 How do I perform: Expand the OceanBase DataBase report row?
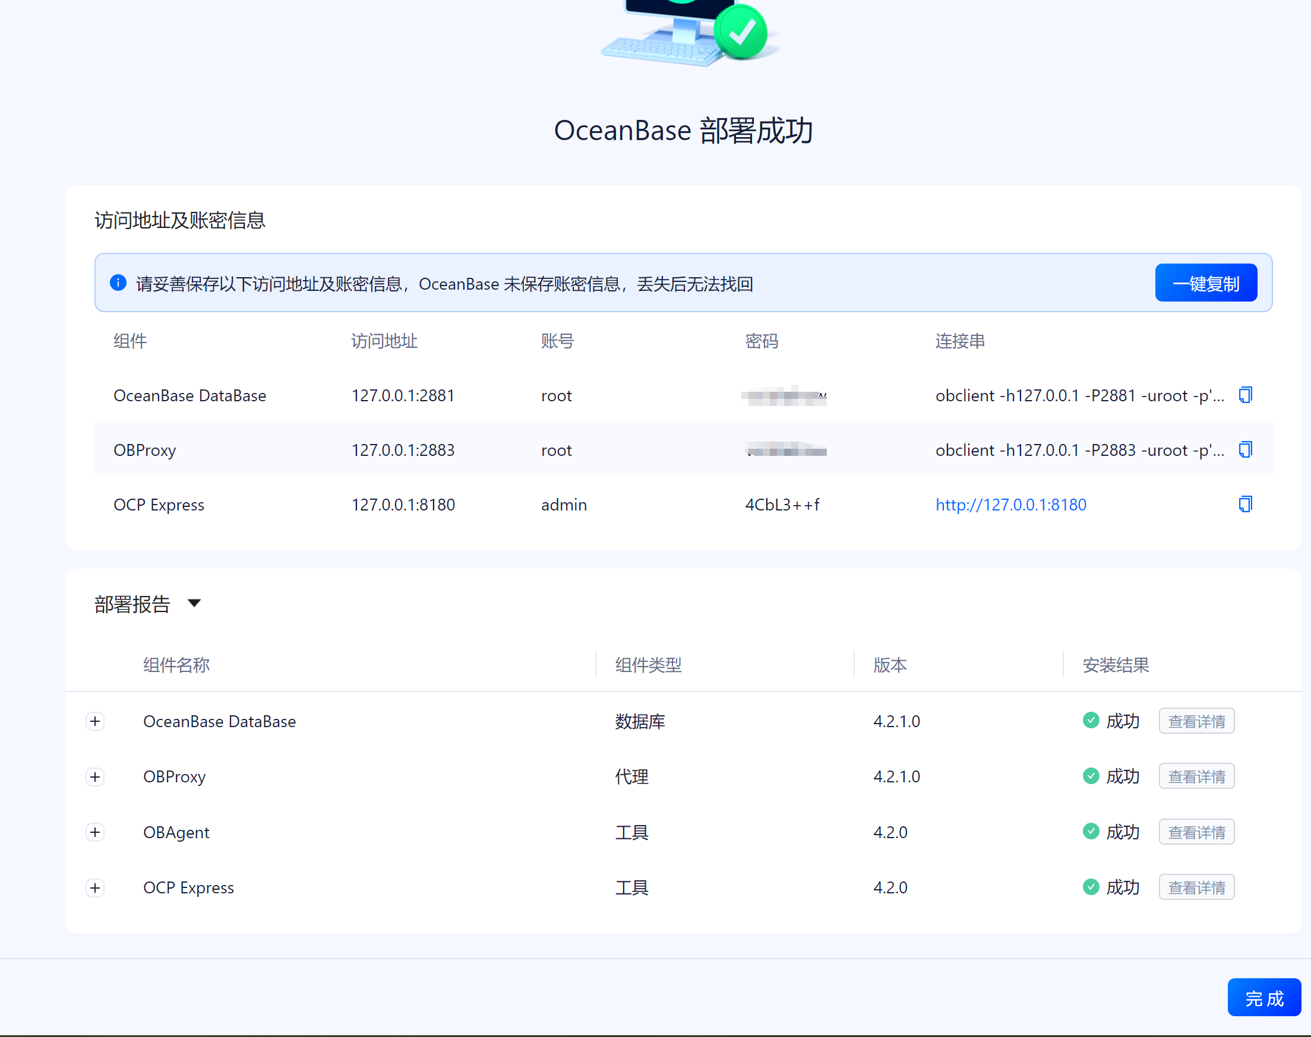(x=95, y=721)
